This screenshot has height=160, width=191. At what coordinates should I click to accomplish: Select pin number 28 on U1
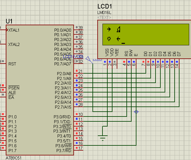(80, 105)
